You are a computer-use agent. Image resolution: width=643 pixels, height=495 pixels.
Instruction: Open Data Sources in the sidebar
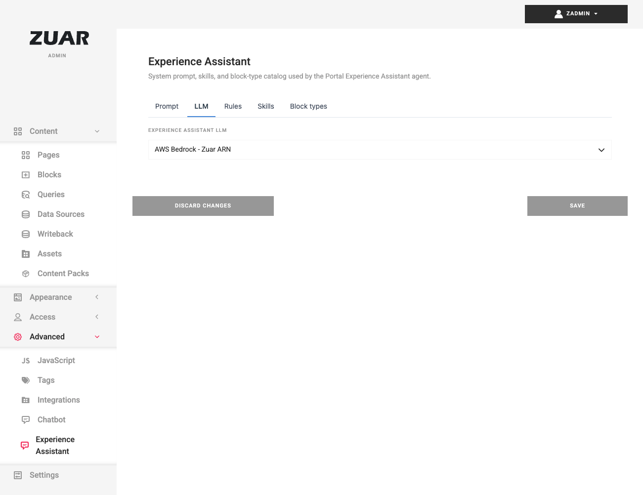coord(61,214)
